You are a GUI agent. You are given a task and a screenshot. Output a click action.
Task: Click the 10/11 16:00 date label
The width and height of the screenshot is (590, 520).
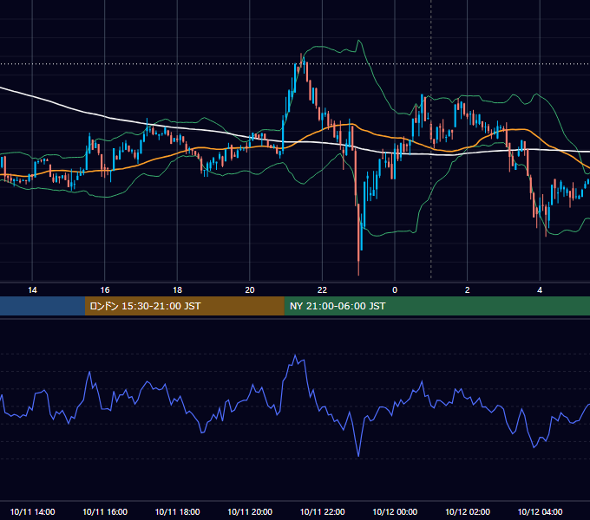point(105,511)
